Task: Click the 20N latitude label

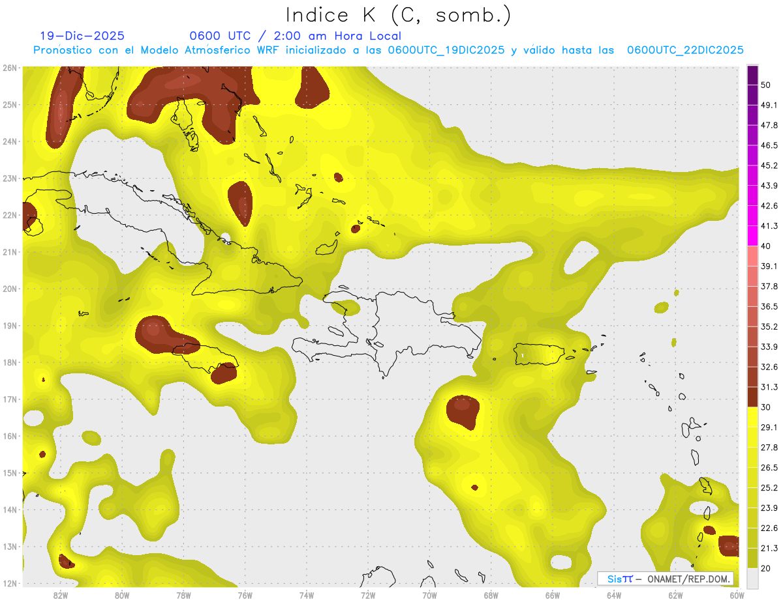Action: click(9, 289)
